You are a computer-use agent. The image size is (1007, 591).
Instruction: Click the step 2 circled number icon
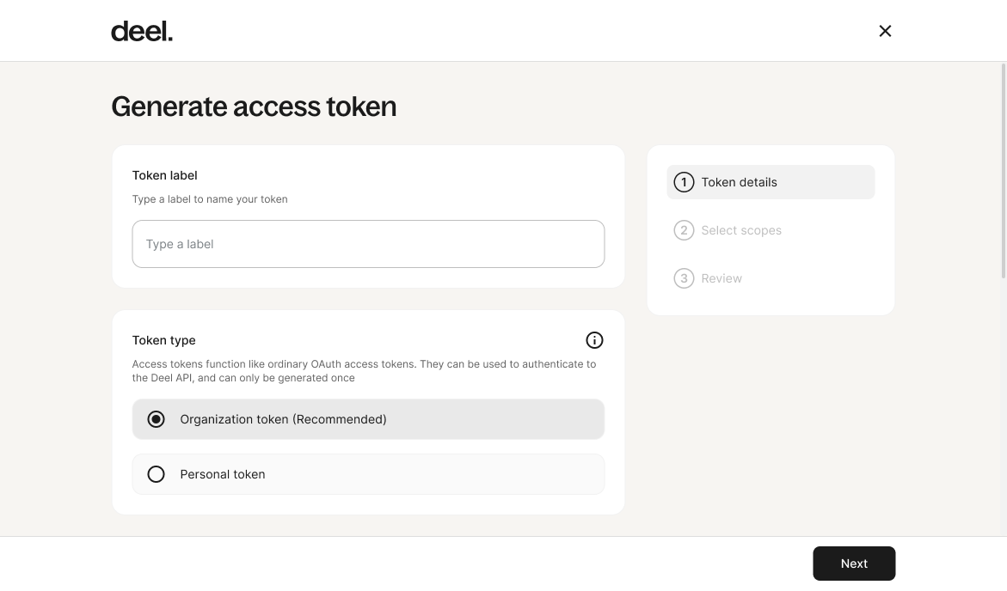click(684, 230)
